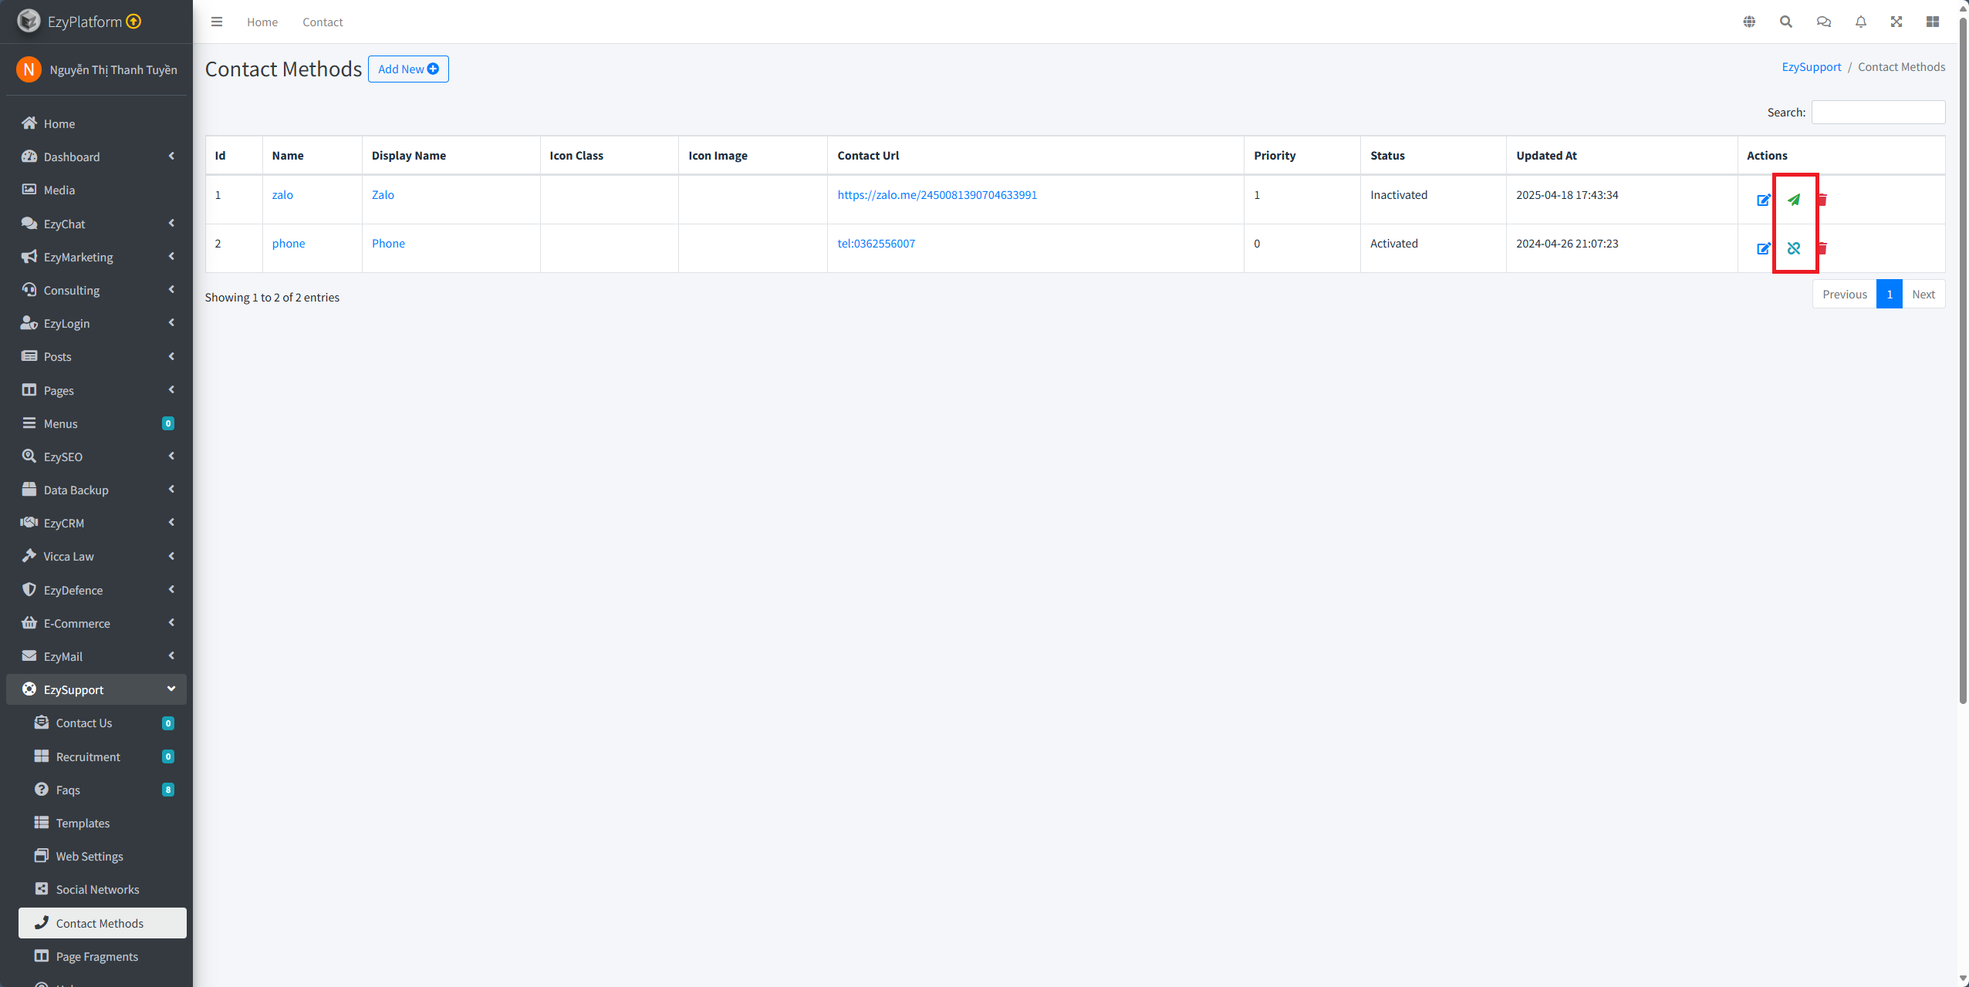Expand the Vicca Law menu
The image size is (1969, 987).
(96, 556)
